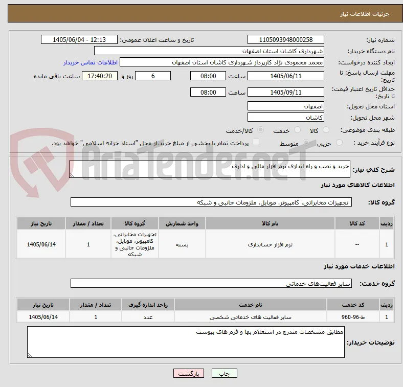Select the جزیی purchase type radio
The width and height of the screenshot is (403, 387).
(339, 142)
